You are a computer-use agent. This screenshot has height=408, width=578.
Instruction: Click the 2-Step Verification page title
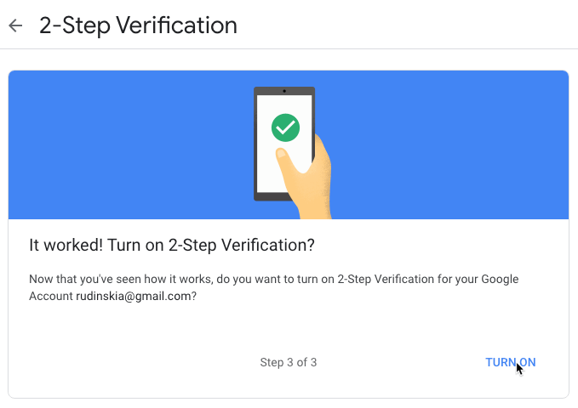tap(138, 25)
